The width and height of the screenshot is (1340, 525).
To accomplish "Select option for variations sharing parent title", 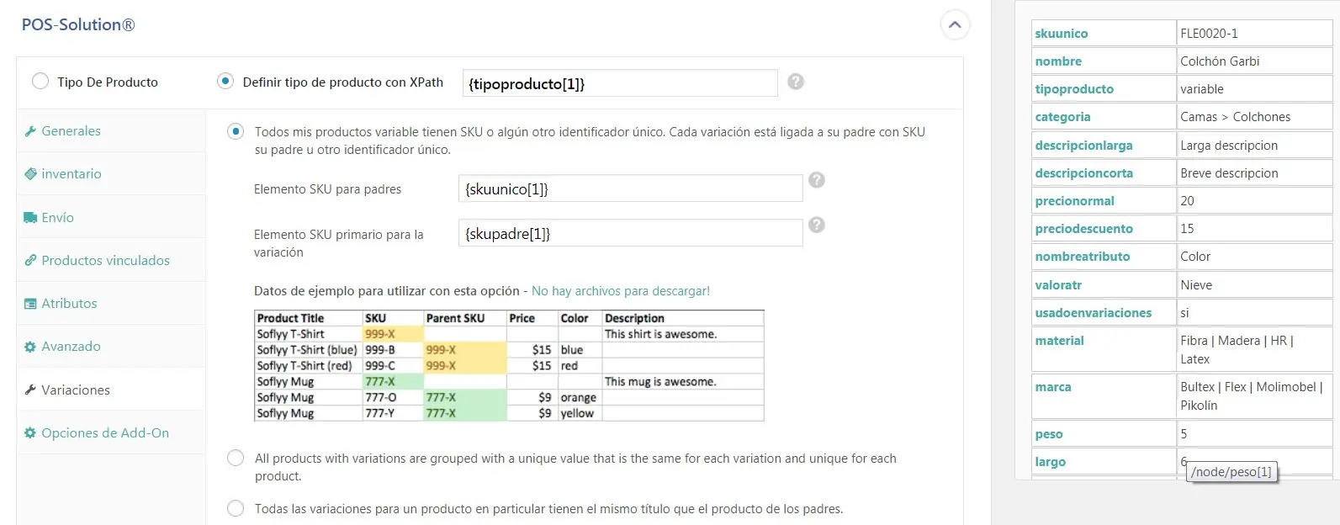I will click(236, 509).
